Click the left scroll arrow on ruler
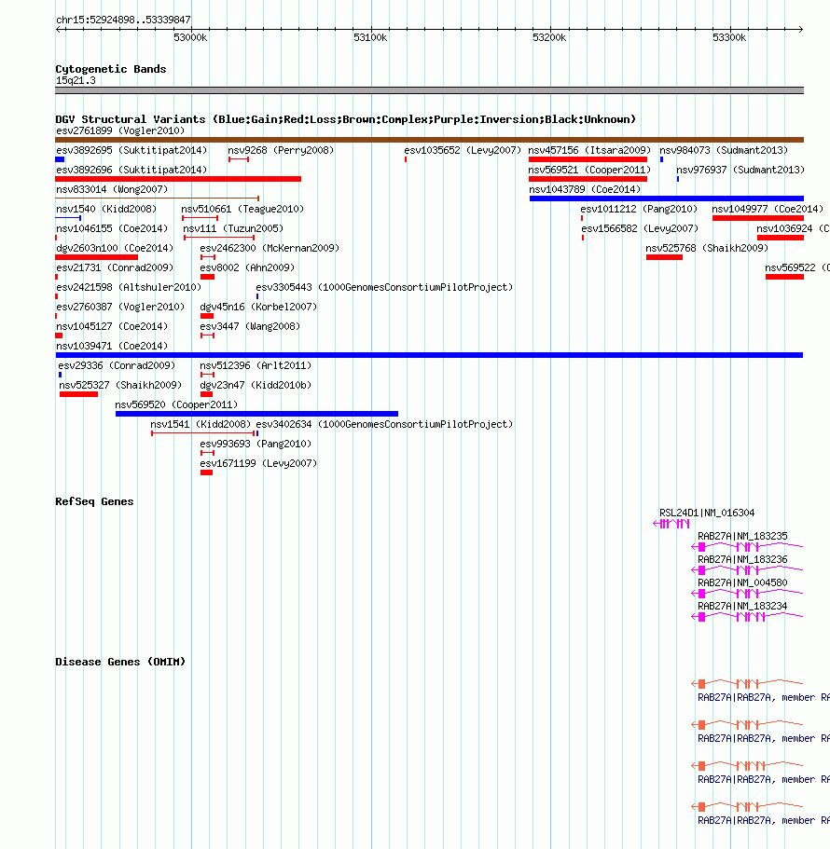The width and height of the screenshot is (830, 849). click(59, 29)
